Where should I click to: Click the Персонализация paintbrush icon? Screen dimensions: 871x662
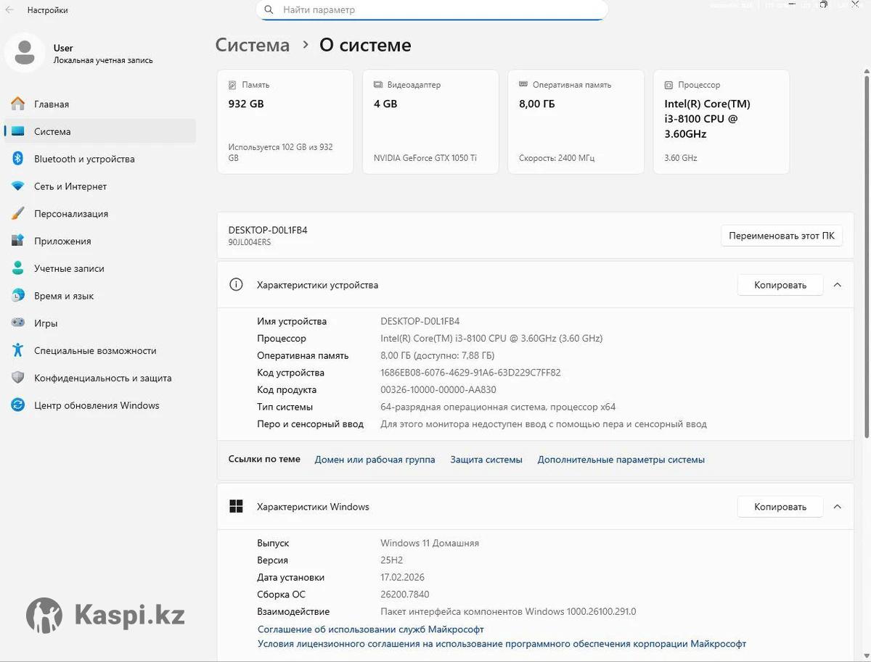click(x=18, y=214)
